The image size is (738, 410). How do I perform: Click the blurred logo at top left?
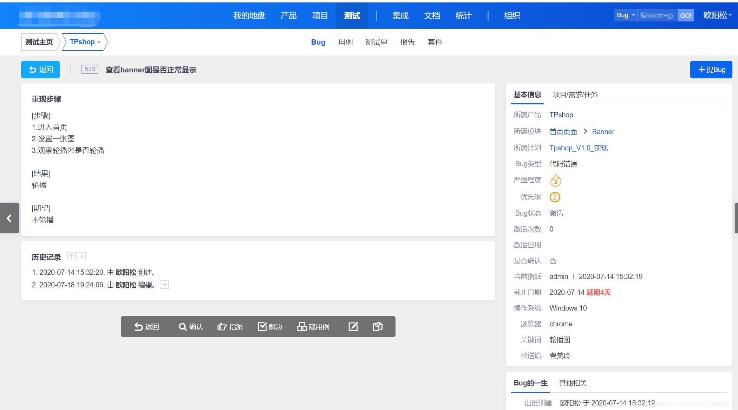(59, 15)
